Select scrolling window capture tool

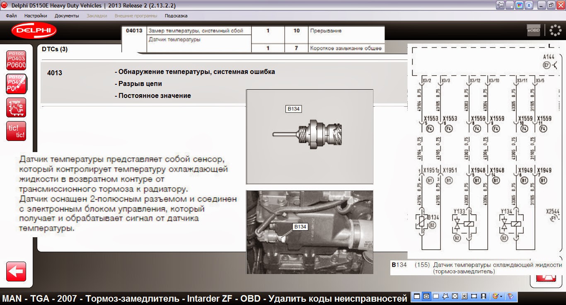click(464, 296)
